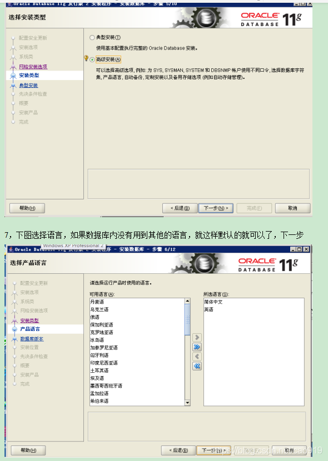Click the Oracle icon in 步骤 6/12 title bar
The image size is (328, 461).
pyautogui.click(x=11, y=249)
